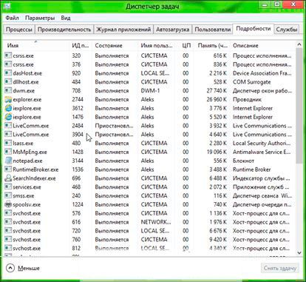The image size is (306, 282).
Task: Click the spoolsv.exe printer icon
Action: point(8,204)
